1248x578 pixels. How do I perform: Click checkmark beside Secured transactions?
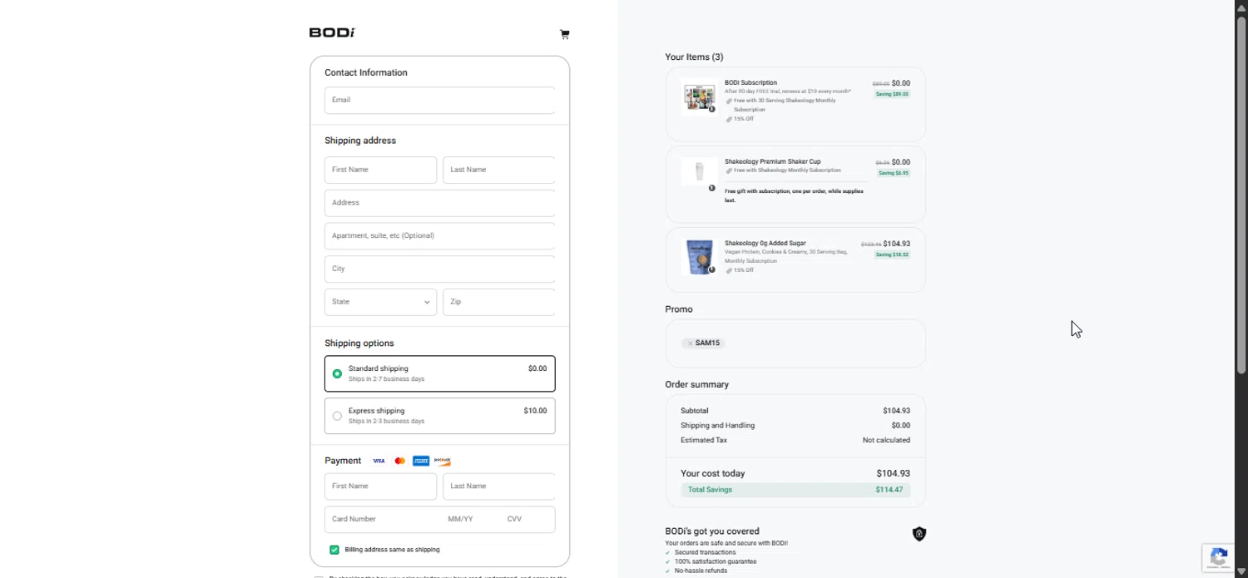[667, 552]
